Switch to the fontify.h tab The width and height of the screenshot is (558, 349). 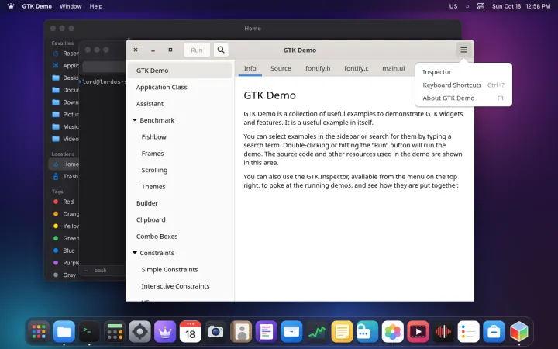(x=318, y=68)
